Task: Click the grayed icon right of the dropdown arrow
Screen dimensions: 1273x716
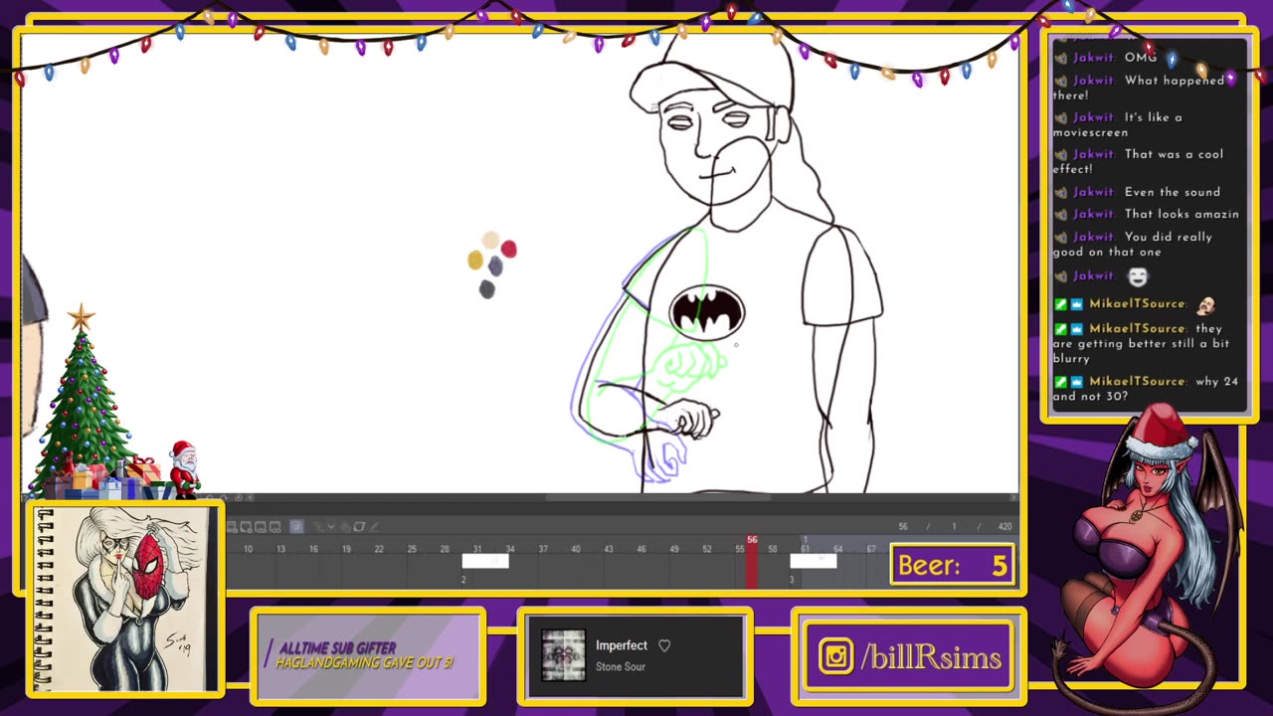Action: (345, 527)
